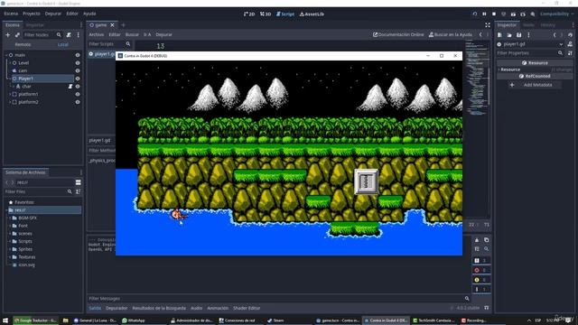Toggle distraction-free mode expand icon
The image size is (578, 325).
488,25
